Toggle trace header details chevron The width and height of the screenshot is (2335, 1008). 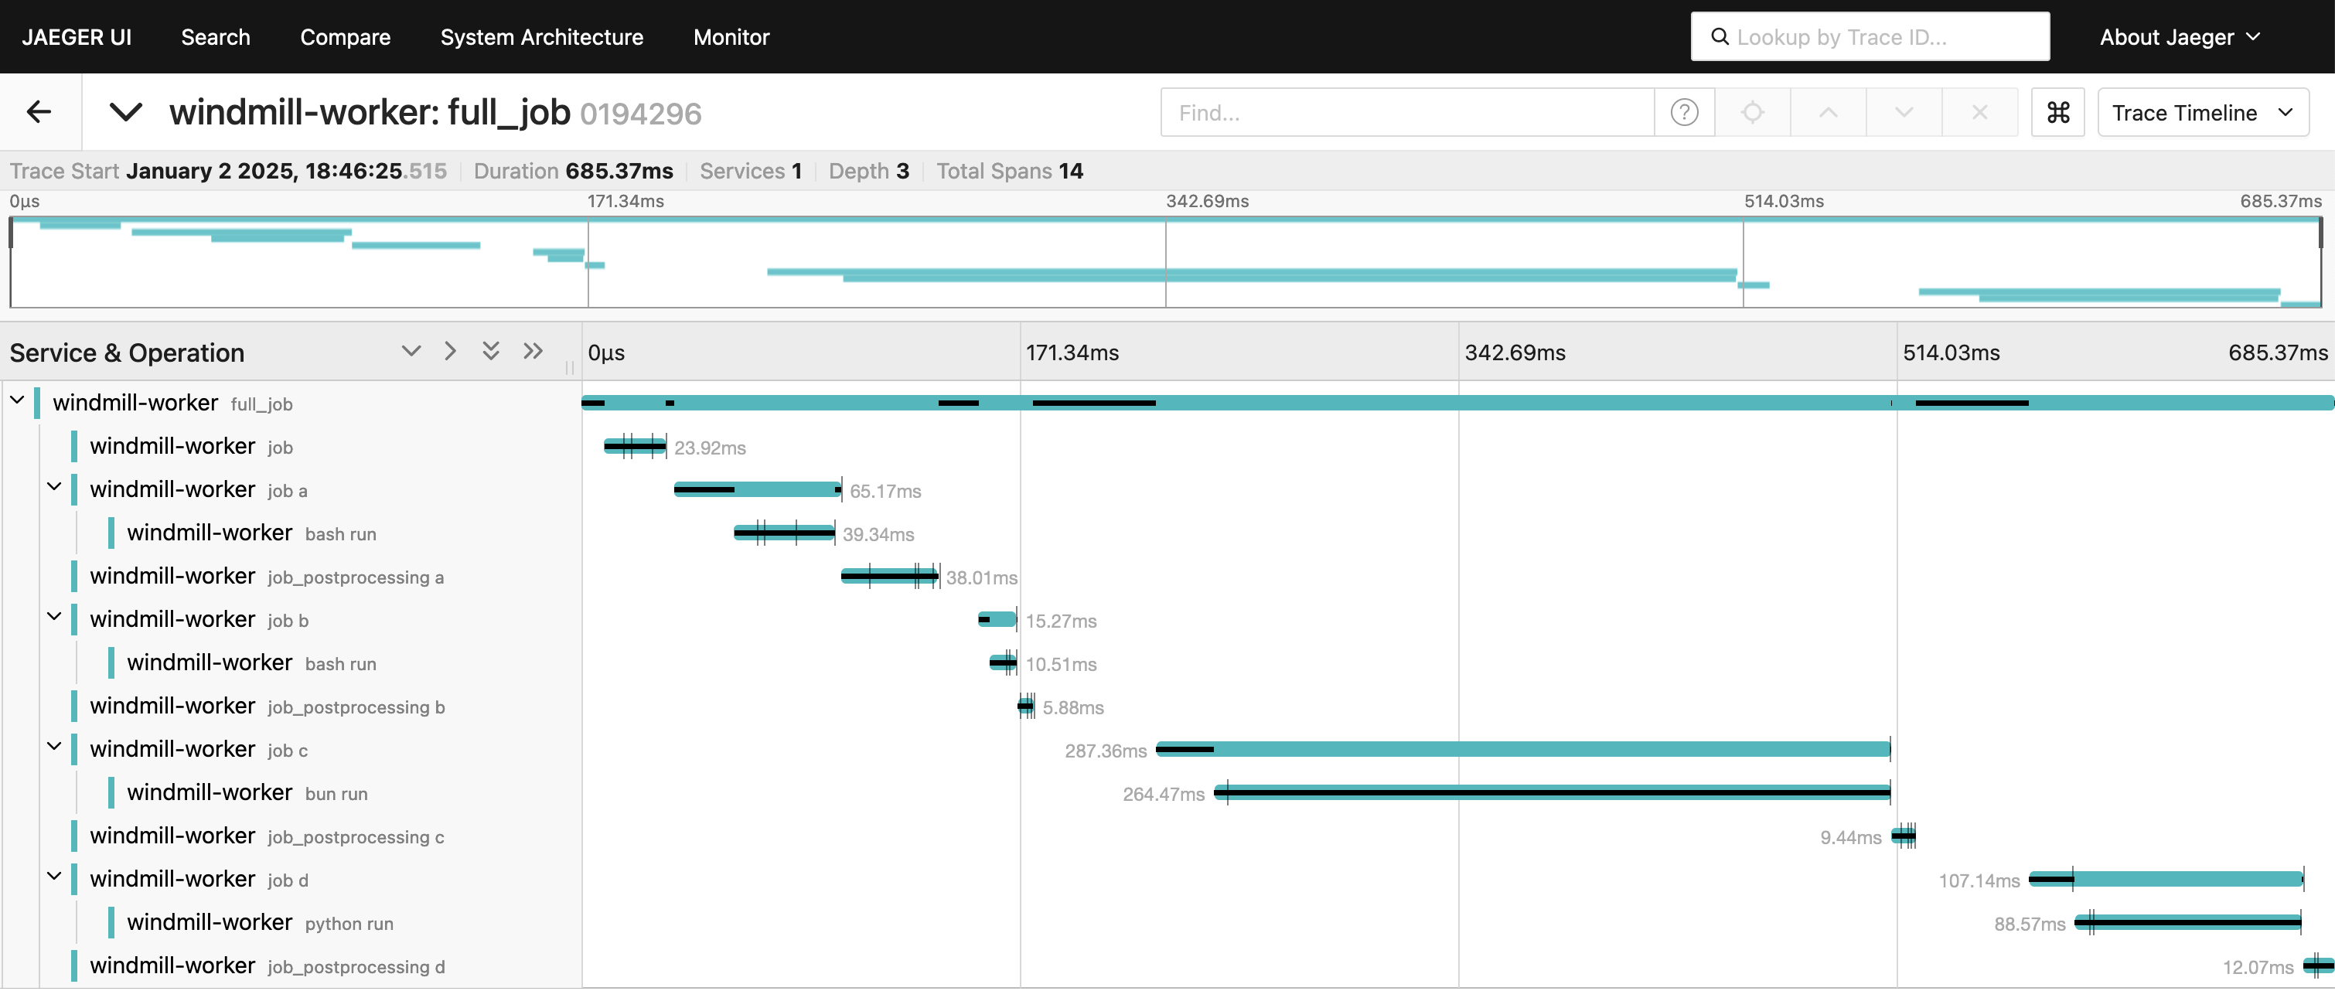(125, 112)
